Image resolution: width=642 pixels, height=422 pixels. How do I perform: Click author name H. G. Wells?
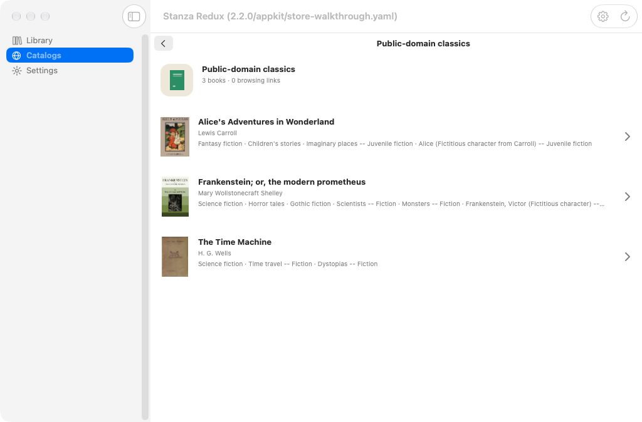point(214,253)
